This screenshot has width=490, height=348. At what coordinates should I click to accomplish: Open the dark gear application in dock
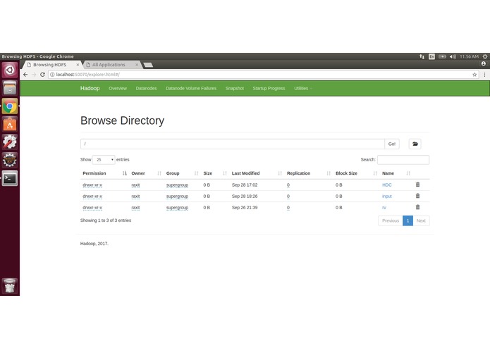tap(10, 160)
